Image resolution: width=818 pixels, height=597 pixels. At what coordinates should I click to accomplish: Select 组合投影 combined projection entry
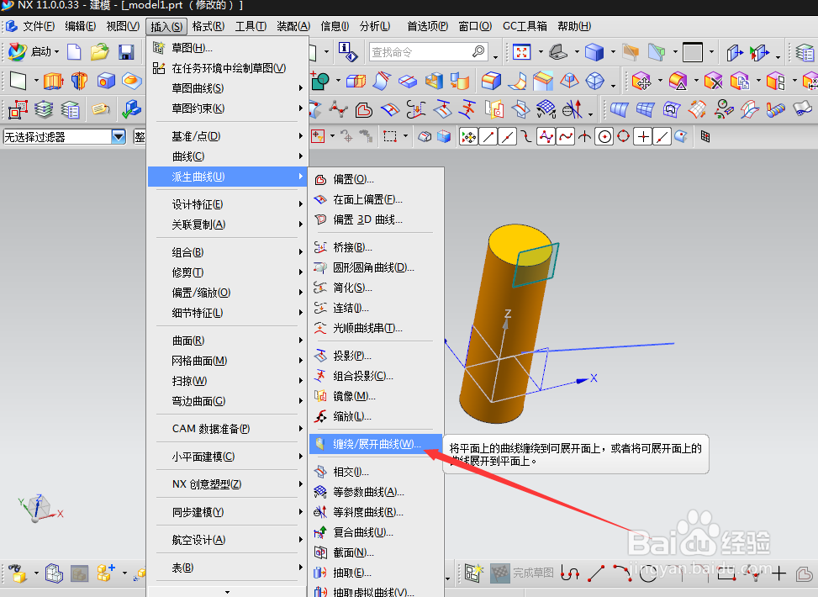[x=376, y=376]
